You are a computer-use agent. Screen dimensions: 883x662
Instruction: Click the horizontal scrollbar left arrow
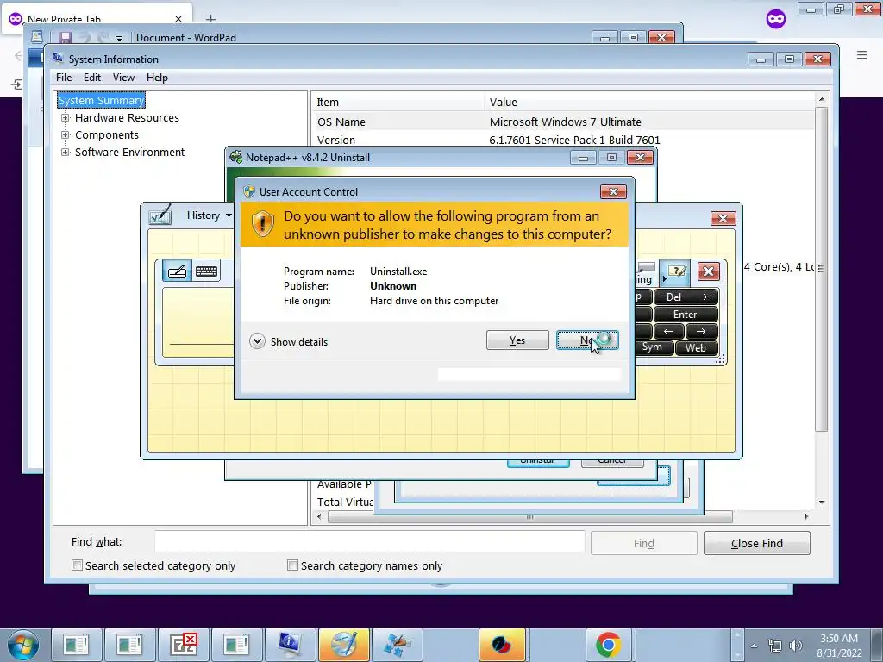(320, 516)
